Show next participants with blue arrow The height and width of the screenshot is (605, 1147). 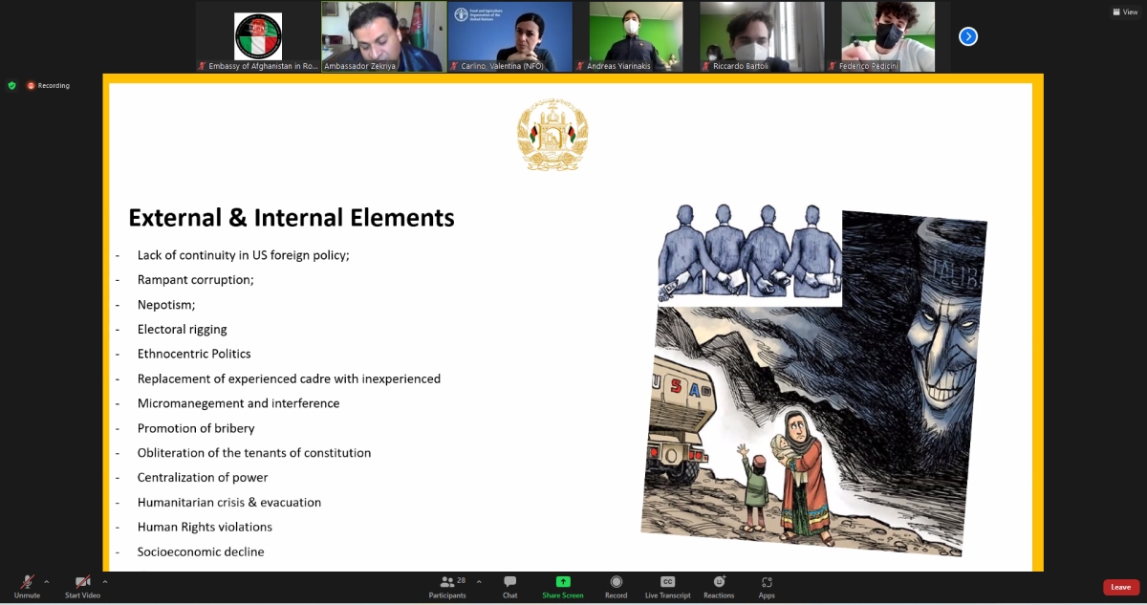pyautogui.click(x=968, y=36)
